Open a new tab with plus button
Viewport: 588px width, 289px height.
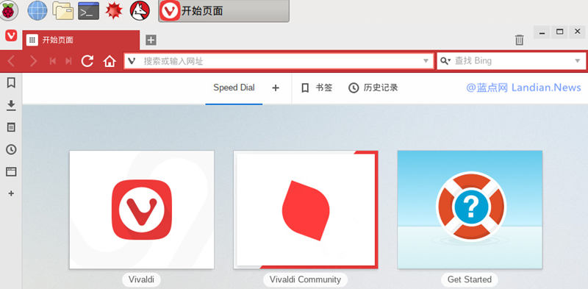151,40
